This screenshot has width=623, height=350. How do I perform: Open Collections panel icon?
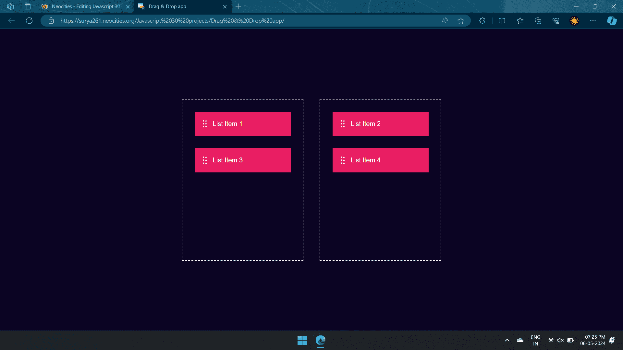(538, 21)
